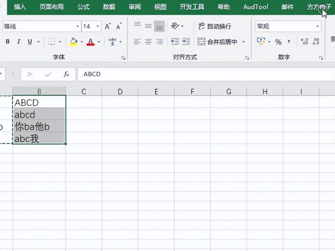Align text to middle vertically
This screenshot has width=335, height=251.
coord(148,26)
